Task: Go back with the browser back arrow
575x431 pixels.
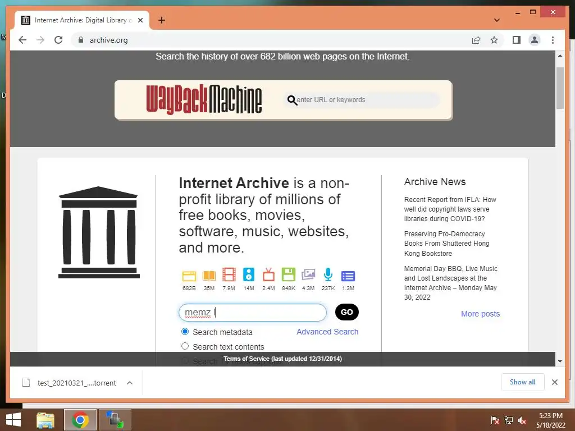Action: pos(22,40)
